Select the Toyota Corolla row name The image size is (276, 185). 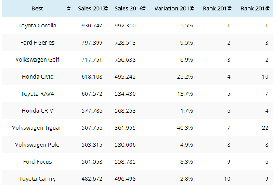pyautogui.click(x=37, y=25)
